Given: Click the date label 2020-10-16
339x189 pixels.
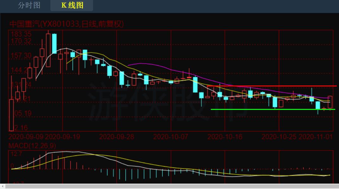Looking at the screenshot, I should 225,137.
